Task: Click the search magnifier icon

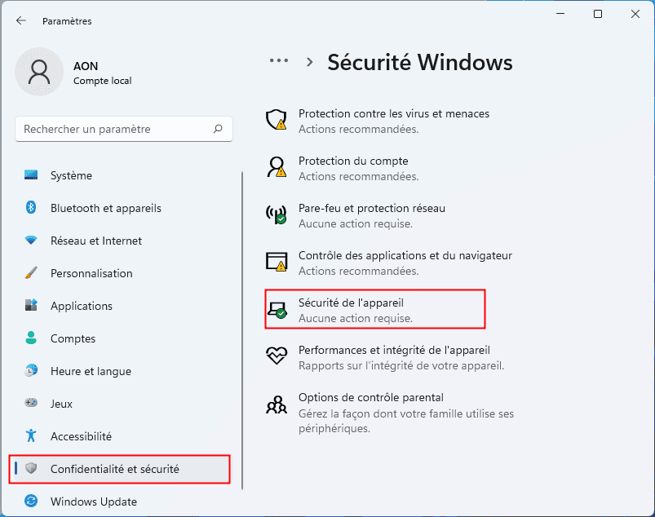Action: point(218,129)
